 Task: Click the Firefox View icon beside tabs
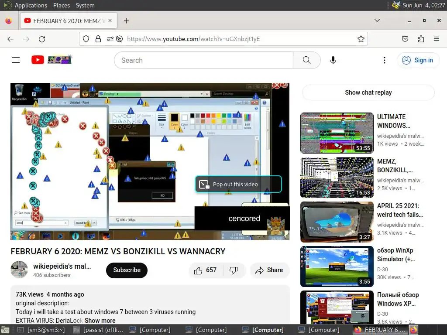9,21
